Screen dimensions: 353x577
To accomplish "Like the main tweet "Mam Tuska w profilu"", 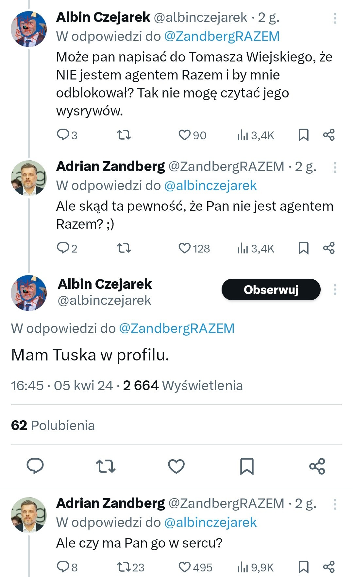I will click(176, 466).
